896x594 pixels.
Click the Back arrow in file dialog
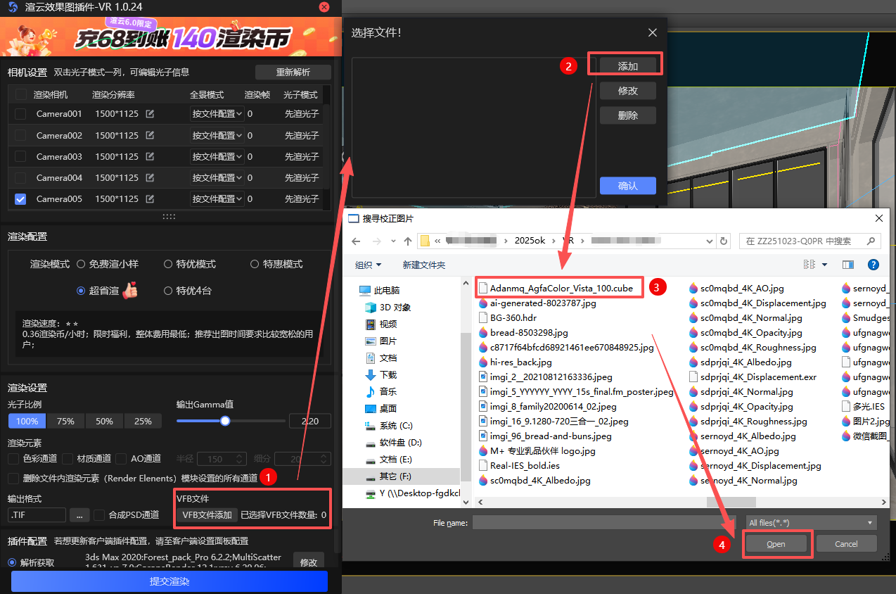tap(356, 241)
